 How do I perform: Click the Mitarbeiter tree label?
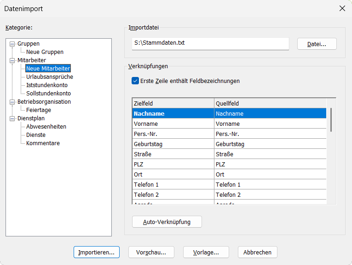tap(32, 60)
